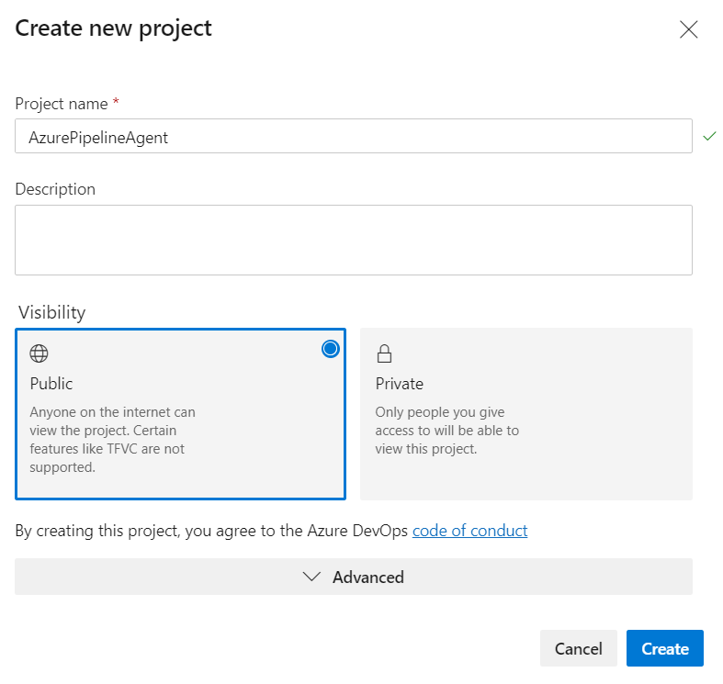723x684 pixels.
Task: Click the Visibility heading
Action: tap(52, 312)
